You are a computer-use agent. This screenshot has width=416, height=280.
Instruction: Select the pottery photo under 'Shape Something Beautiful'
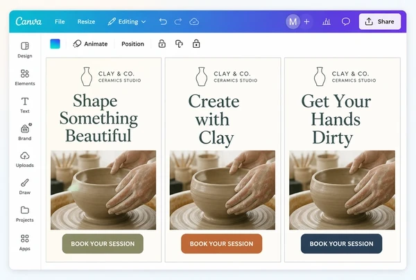103,190
